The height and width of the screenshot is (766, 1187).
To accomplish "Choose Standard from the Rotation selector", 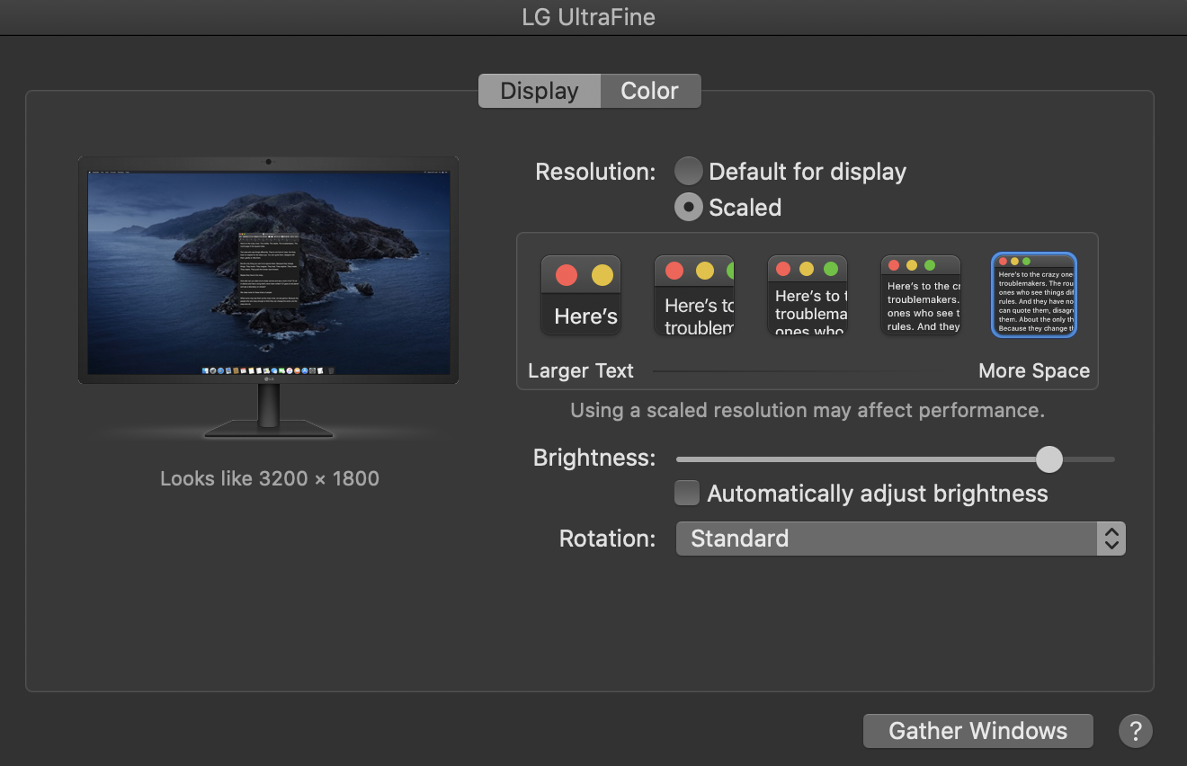I will click(x=899, y=538).
